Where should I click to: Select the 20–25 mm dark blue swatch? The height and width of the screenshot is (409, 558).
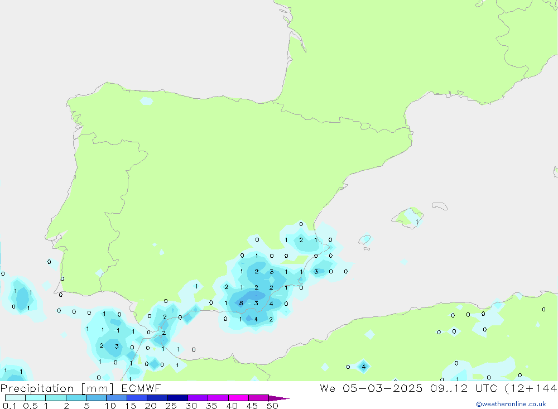[x=157, y=398]
